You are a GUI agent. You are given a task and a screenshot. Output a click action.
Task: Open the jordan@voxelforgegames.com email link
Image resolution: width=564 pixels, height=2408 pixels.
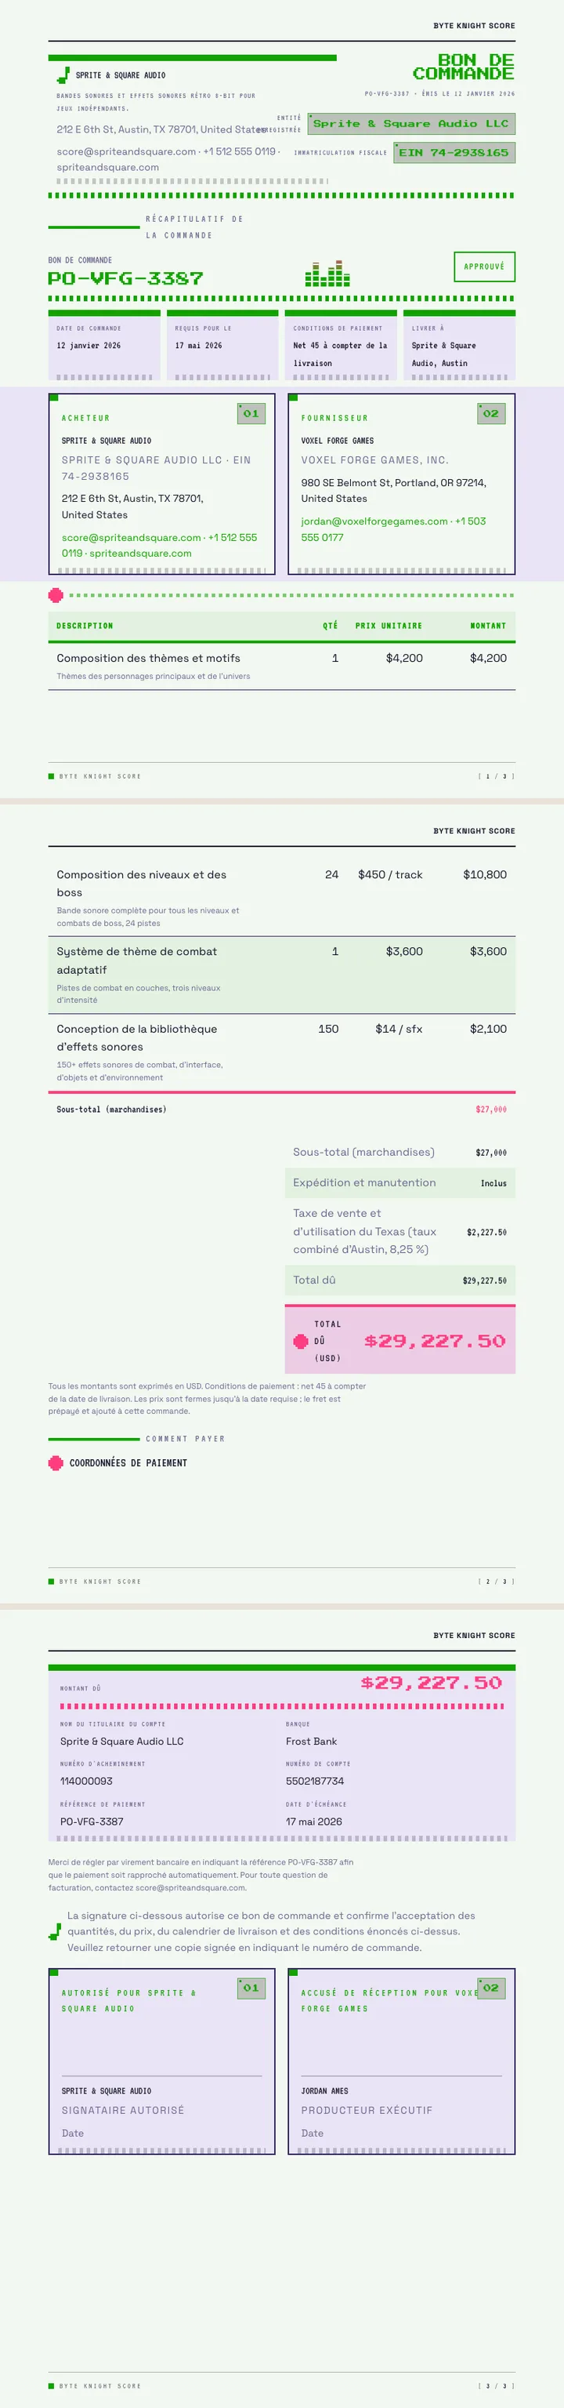coord(374,521)
